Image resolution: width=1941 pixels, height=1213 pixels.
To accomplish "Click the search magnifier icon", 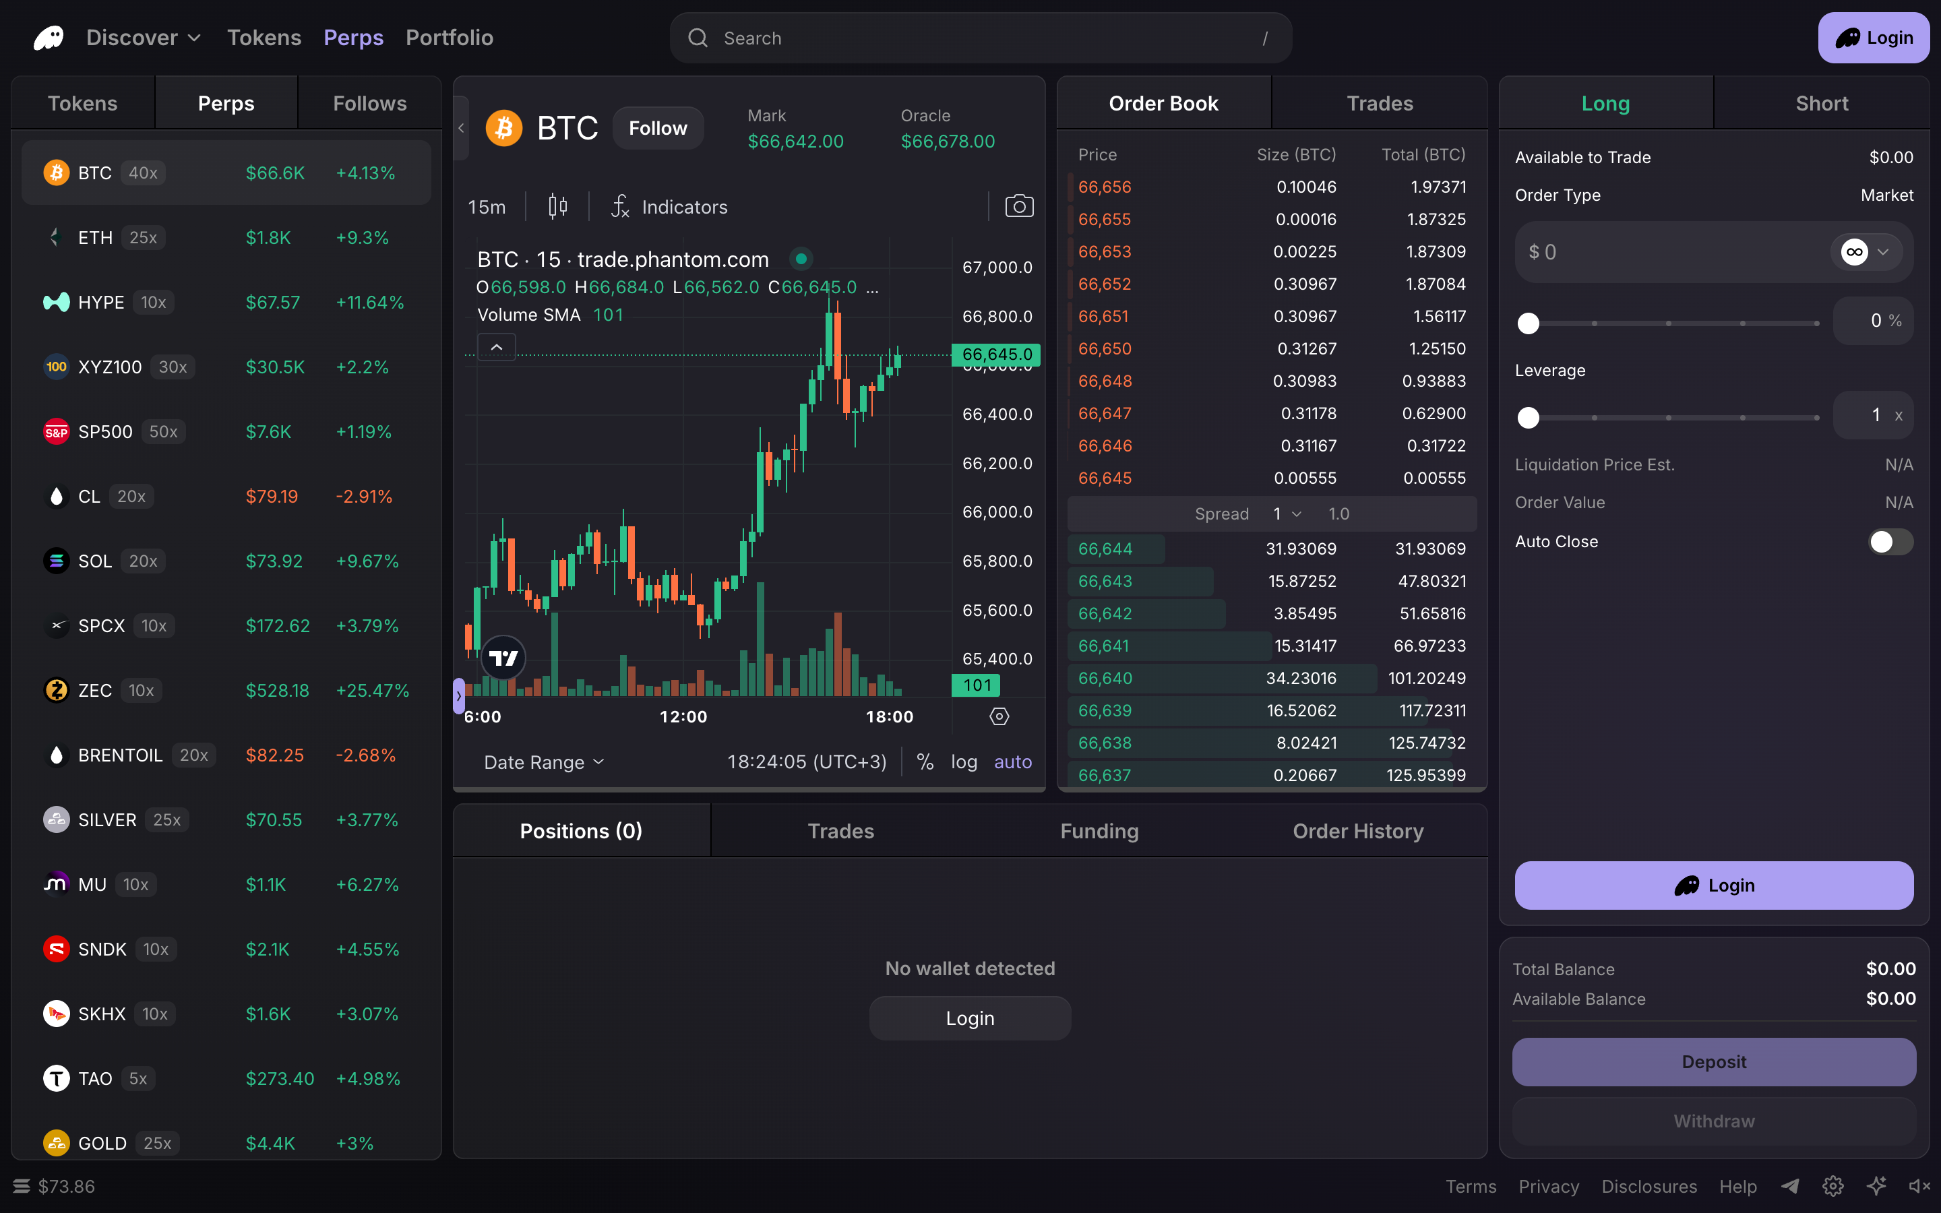I will (x=698, y=38).
